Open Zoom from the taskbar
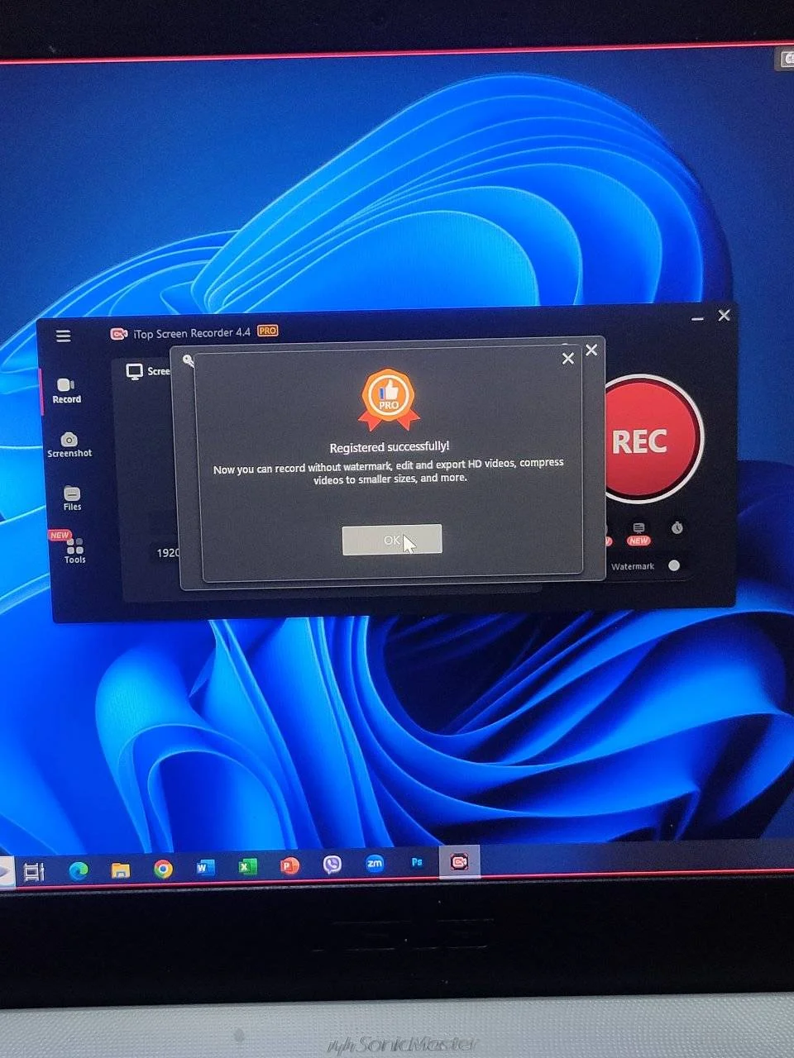 [x=375, y=864]
